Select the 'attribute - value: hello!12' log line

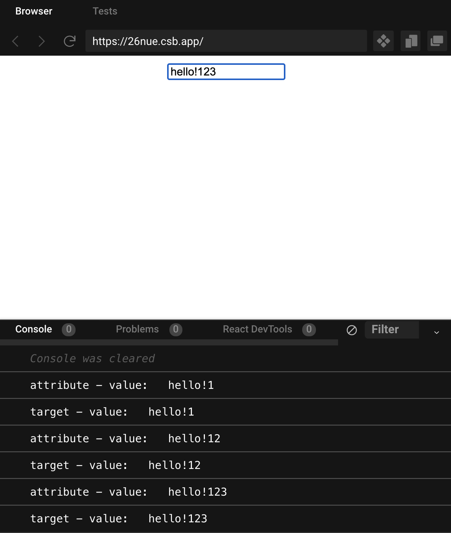click(x=225, y=438)
